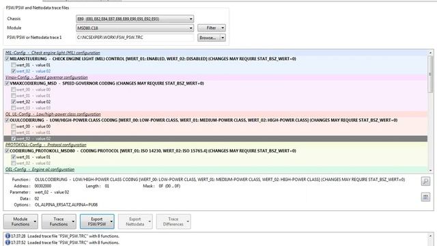The image size is (437, 246).
Task: Expand Trace Differences dropdown arrow
Action: [x=188, y=221]
